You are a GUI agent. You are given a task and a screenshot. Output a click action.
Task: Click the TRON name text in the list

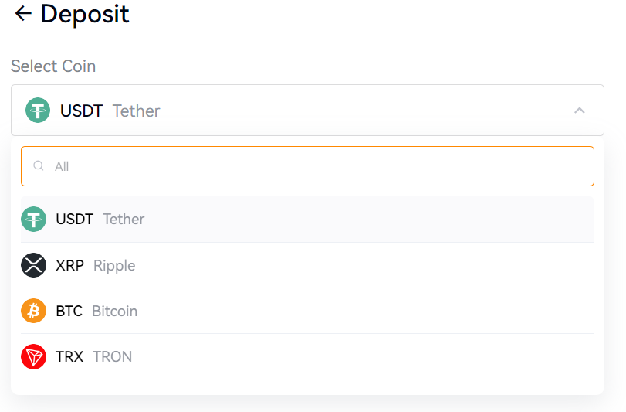[x=112, y=356]
